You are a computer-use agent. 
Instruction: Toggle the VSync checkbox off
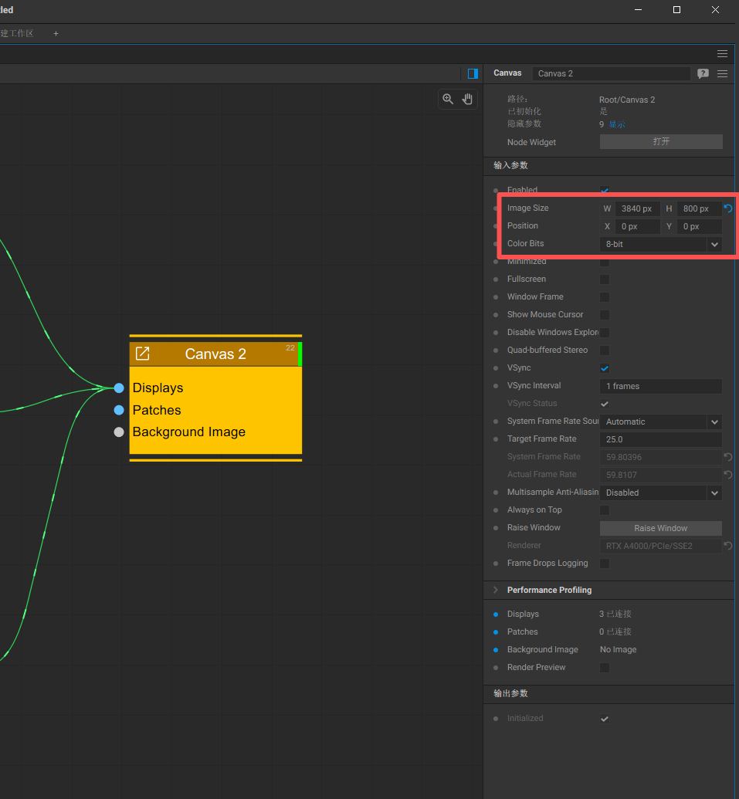(605, 368)
